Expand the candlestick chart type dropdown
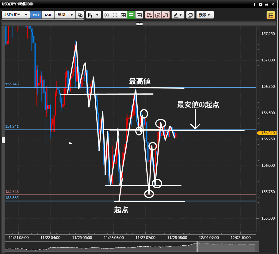The image size is (279, 254). pos(94,15)
